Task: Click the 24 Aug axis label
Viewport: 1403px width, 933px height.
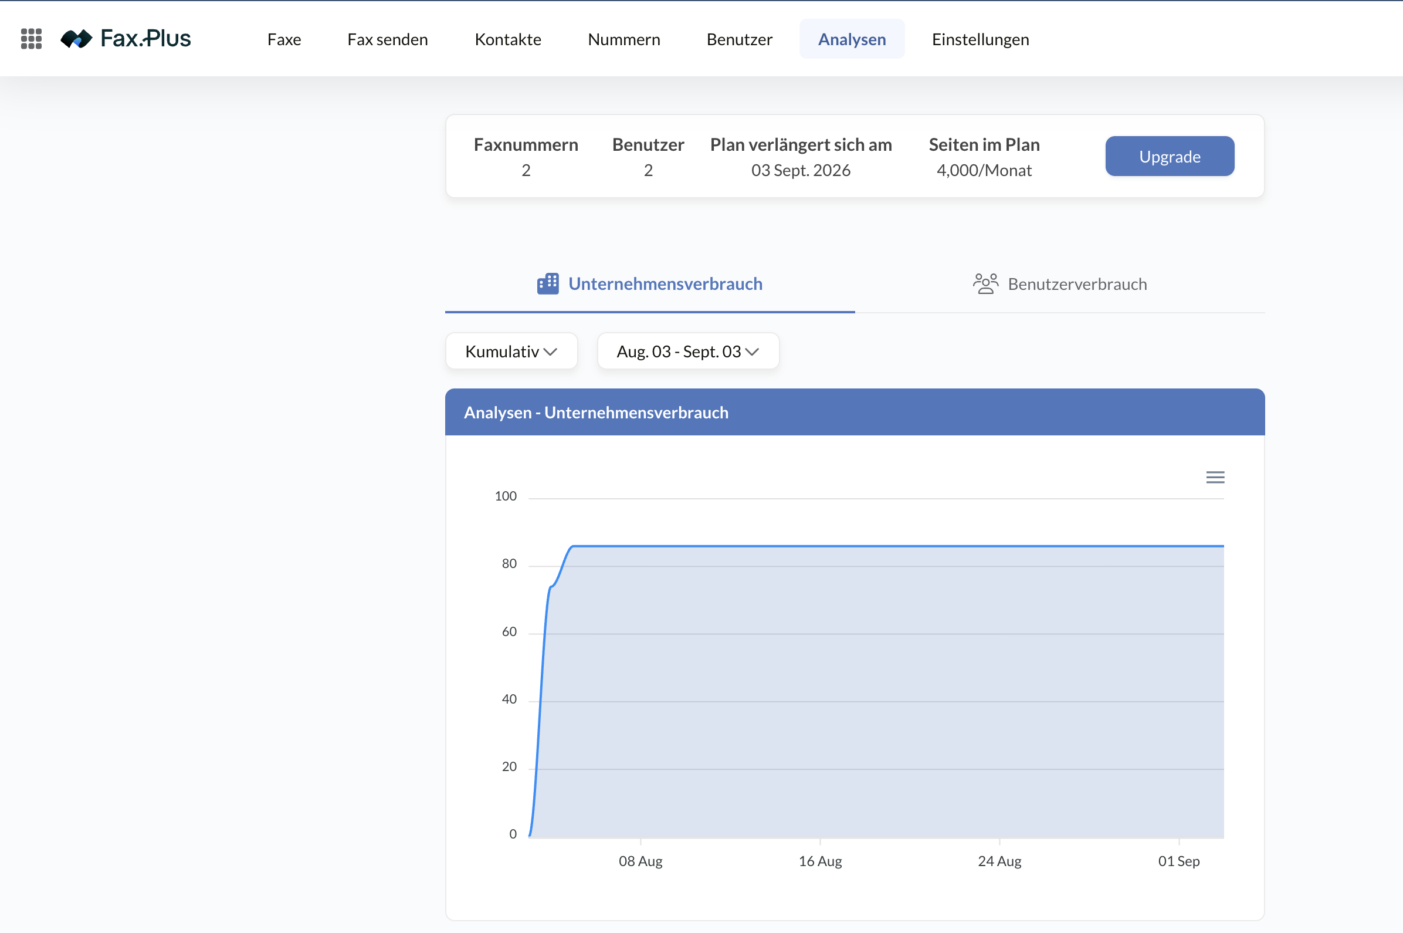Action: (1000, 861)
